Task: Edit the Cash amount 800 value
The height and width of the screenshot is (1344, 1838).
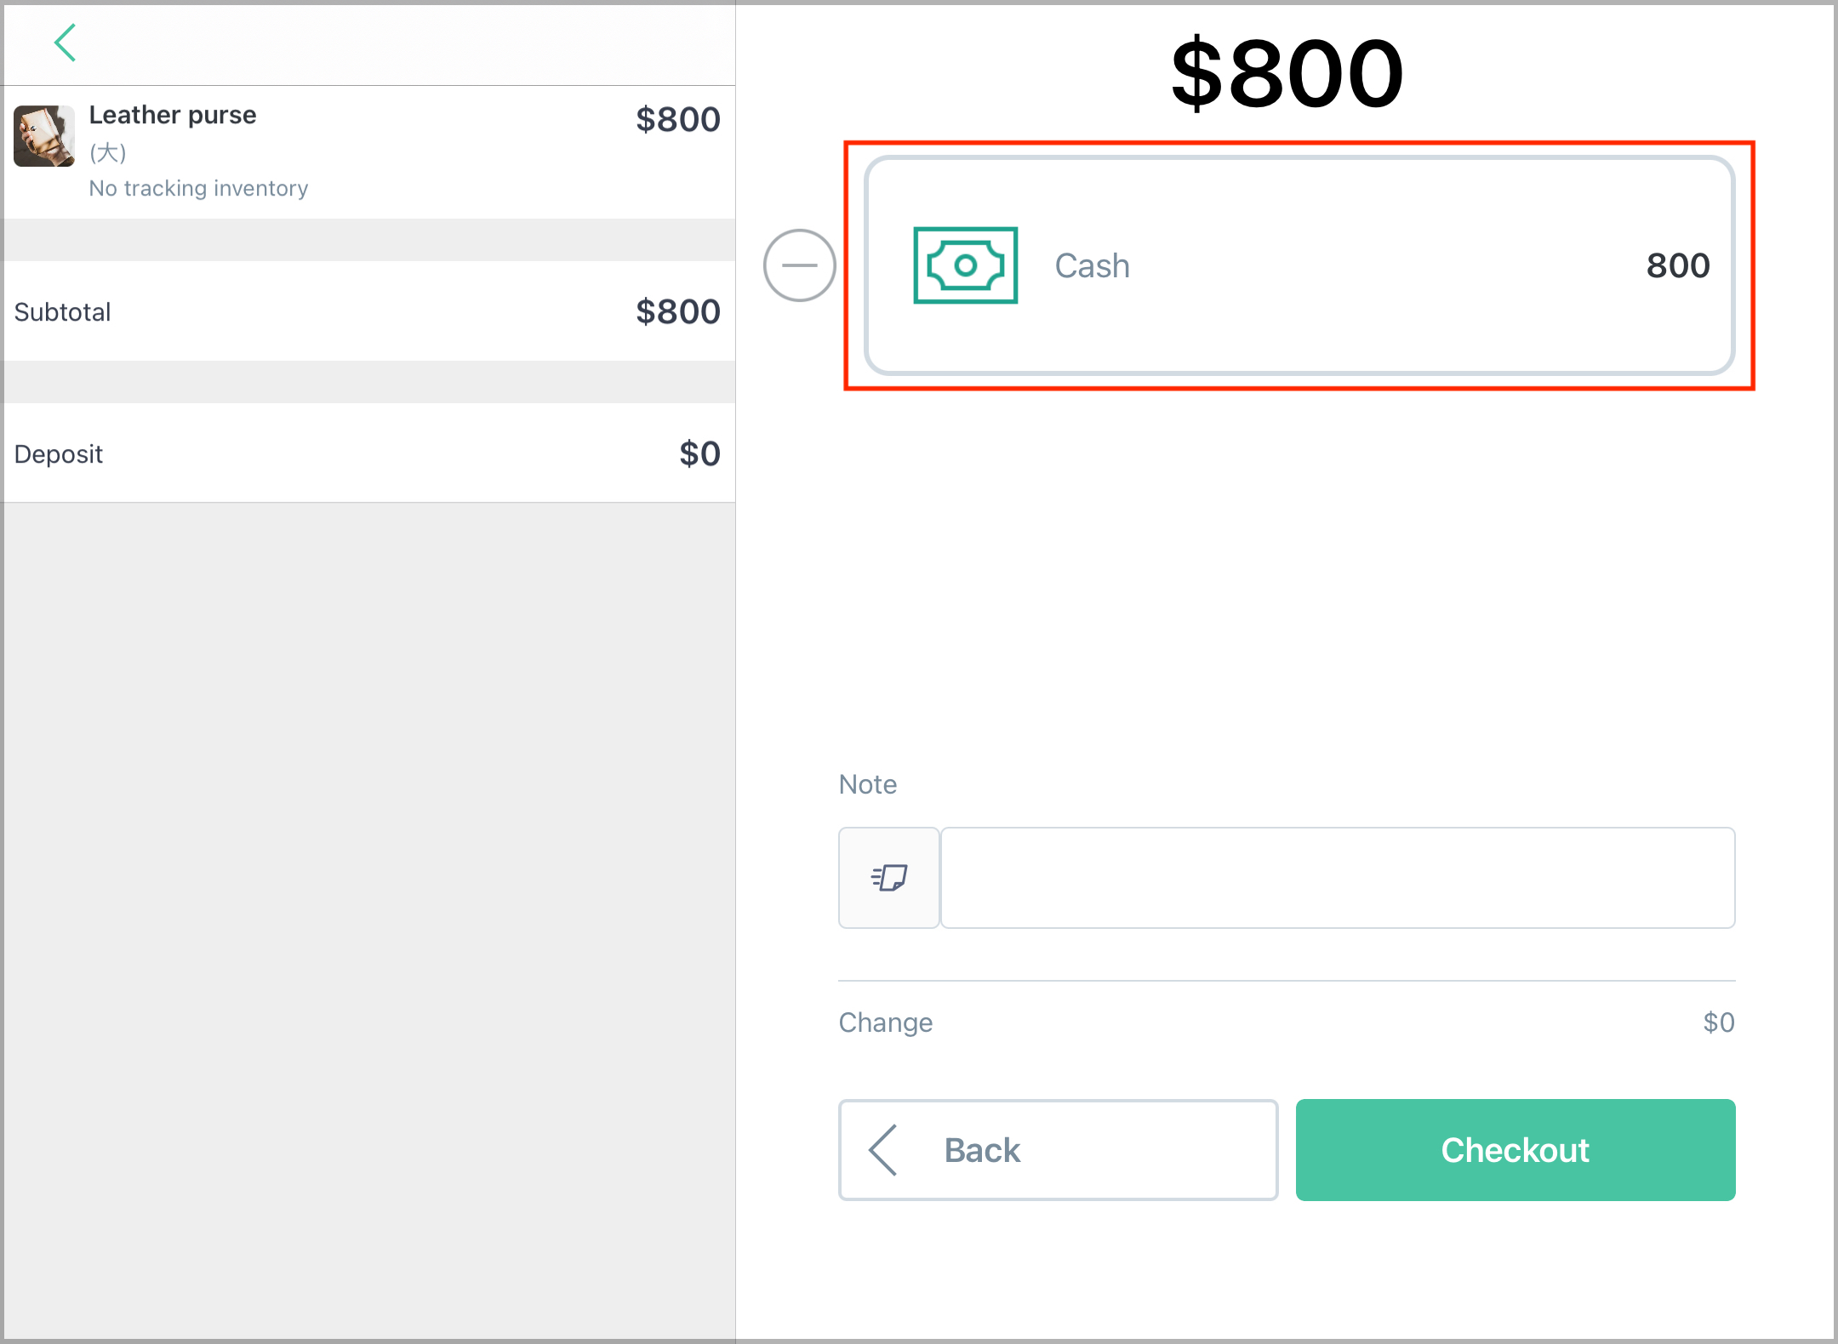Action: click(x=1678, y=265)
